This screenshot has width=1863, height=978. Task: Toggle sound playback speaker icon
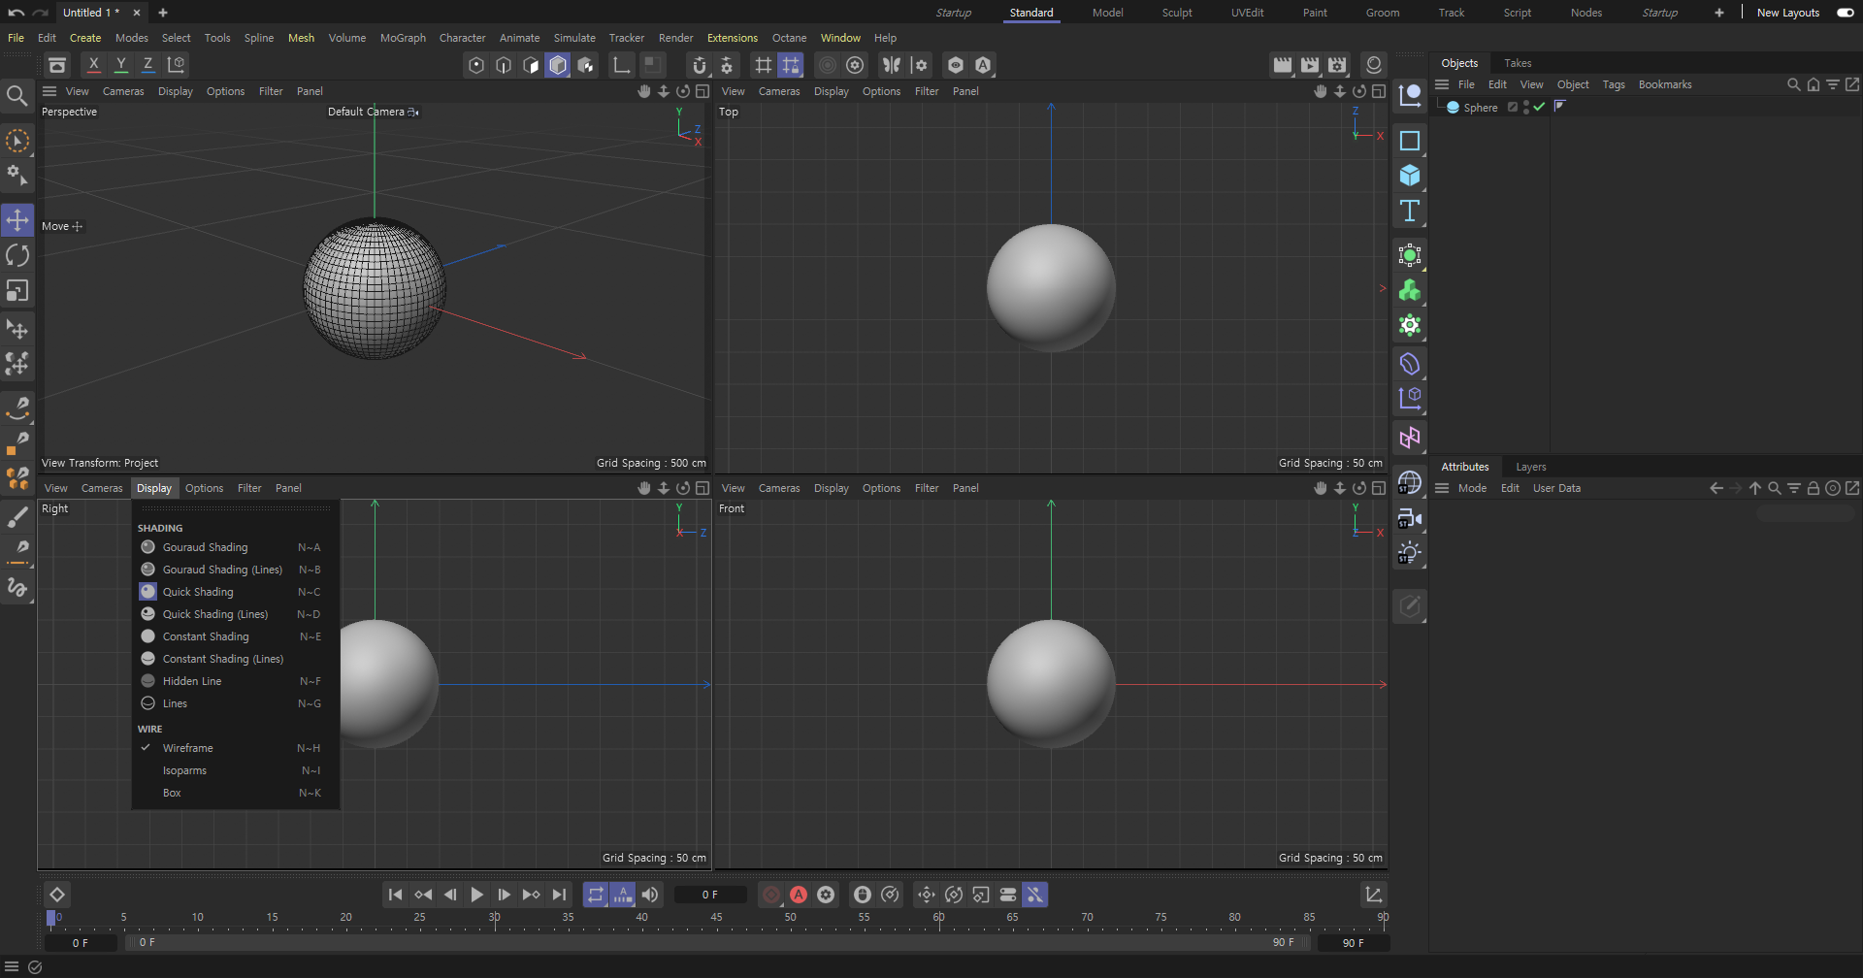point(650,895)
